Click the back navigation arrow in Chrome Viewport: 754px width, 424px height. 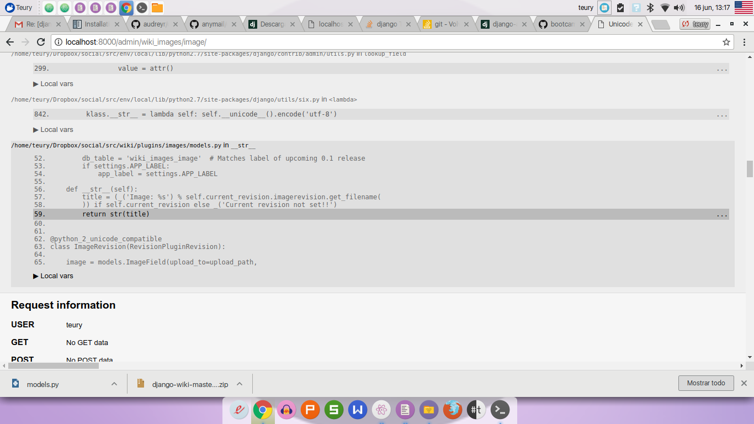[10, 41]
